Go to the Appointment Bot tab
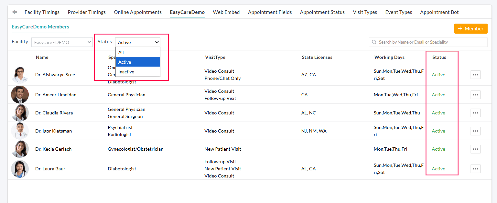The width and height of the screenshot is (497, 203). tap(439, 12)
